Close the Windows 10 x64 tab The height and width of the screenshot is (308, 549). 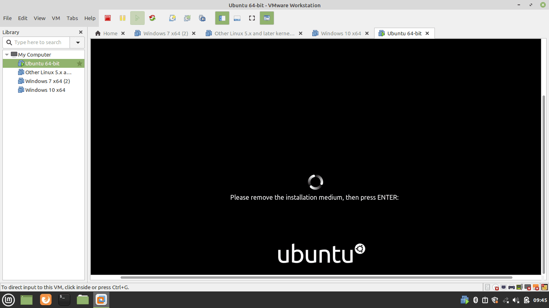tap(367, 33)
